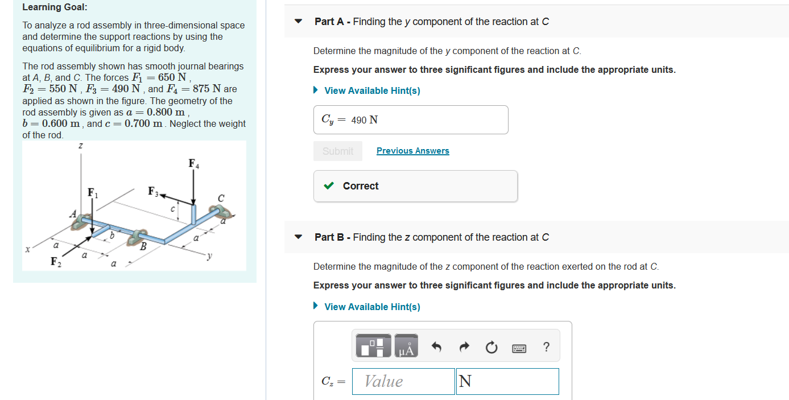Click the undo arrow in the answer toolbar

[x=437, y=345]
